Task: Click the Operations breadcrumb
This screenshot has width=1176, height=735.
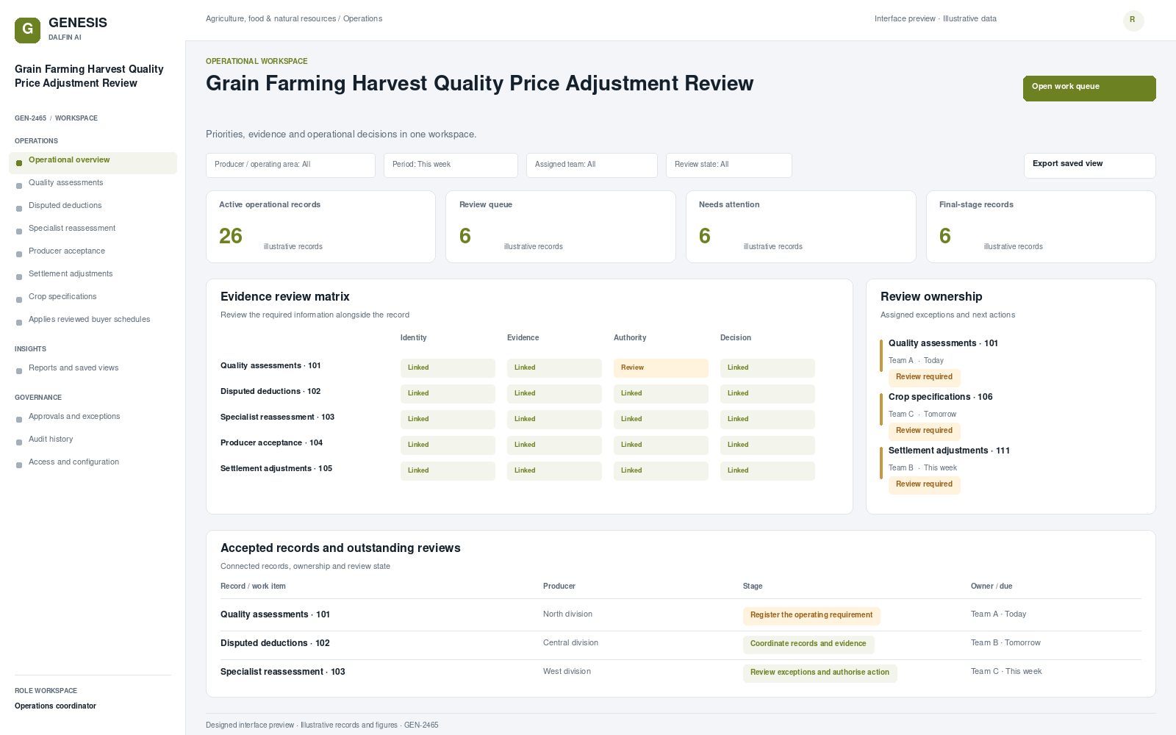Action: pyautogui.click(x=362, y=19)
